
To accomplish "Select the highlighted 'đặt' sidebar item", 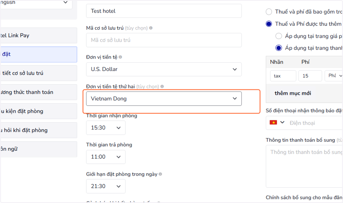I will click(39, 54).
